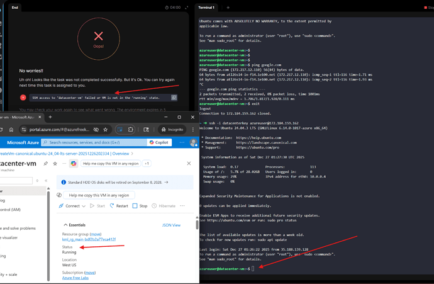Pin datacenter-vm to dashboard
The height and width of the screenshot is (284, 434).
(x=46, y=164)
